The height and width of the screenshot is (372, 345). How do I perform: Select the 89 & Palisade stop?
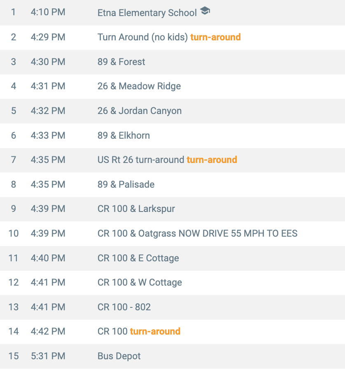(x=126, y=184)
